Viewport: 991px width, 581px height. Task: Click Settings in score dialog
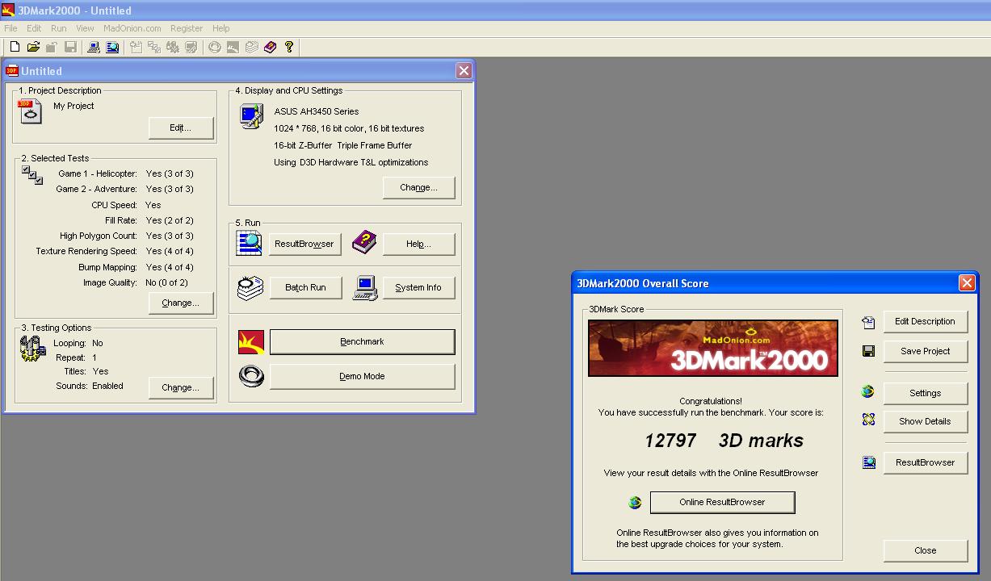click(x=926, y=393)
